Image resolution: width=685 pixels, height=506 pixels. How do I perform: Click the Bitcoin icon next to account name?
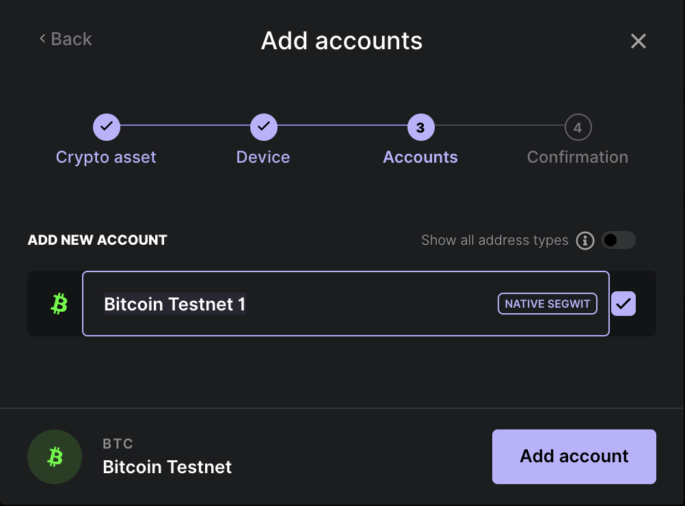coord(59,304)
